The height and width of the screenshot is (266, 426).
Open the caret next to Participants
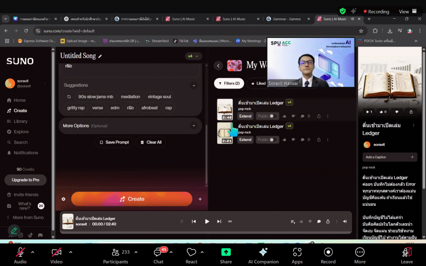[136, 252]
